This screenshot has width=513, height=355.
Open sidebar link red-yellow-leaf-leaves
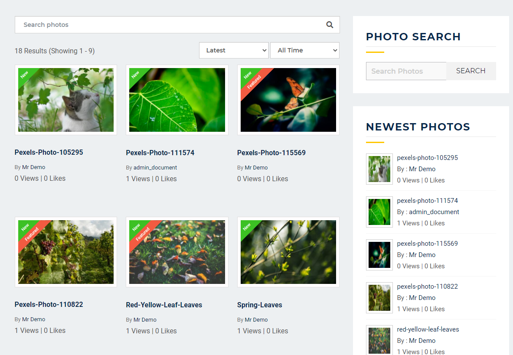coord(428,329)
